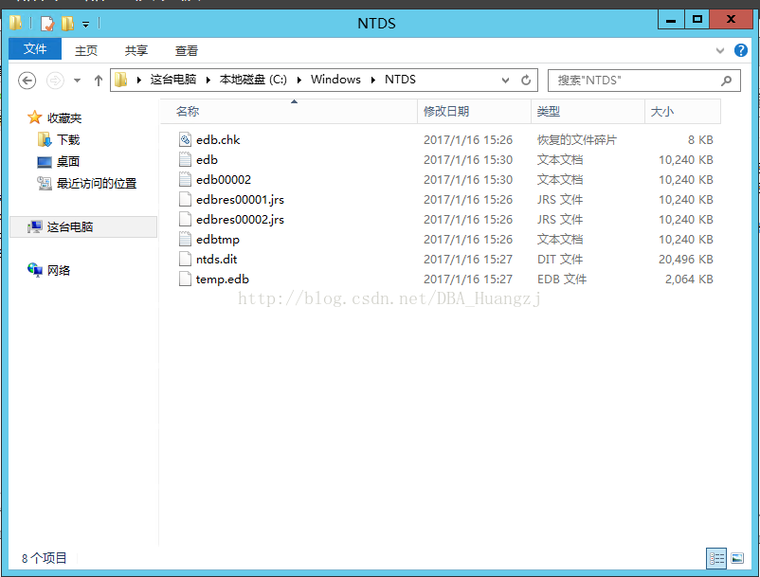Sort by the 类型 column header
Image resolution: width=760 pixels, height=577 pixels.
pos(588,112)
